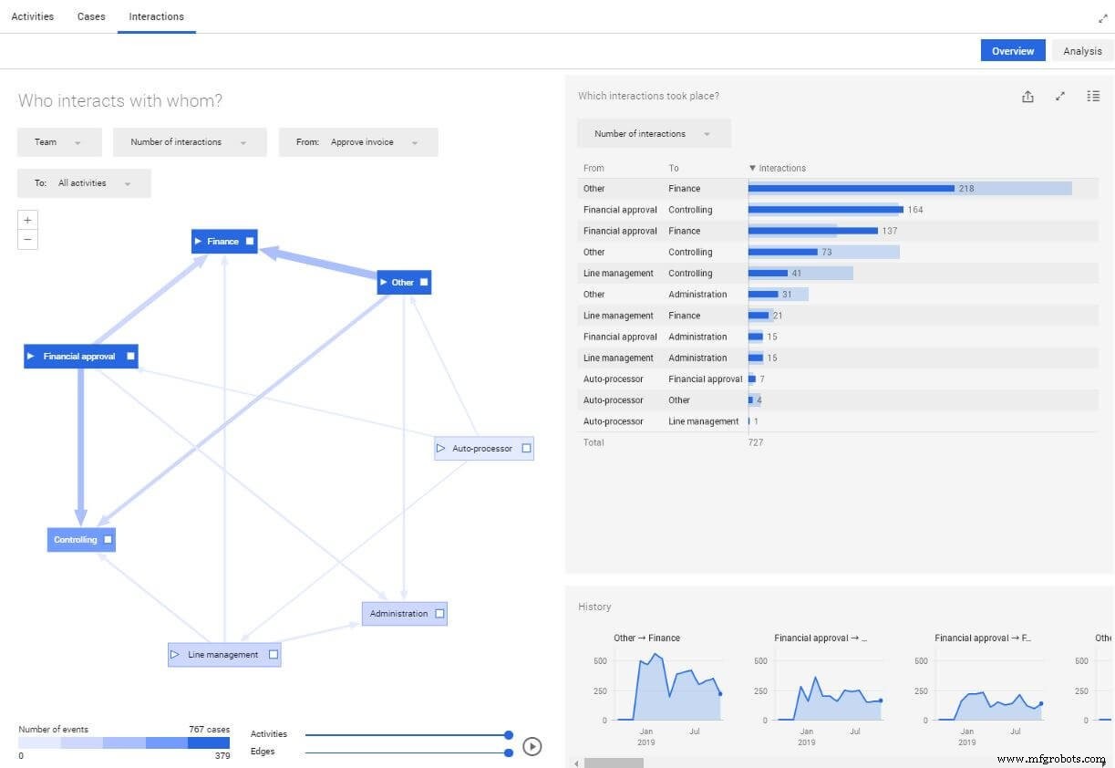This screenshot has width=1115, height=768.
Task: Open the Analysis view
Action: 1081,50
